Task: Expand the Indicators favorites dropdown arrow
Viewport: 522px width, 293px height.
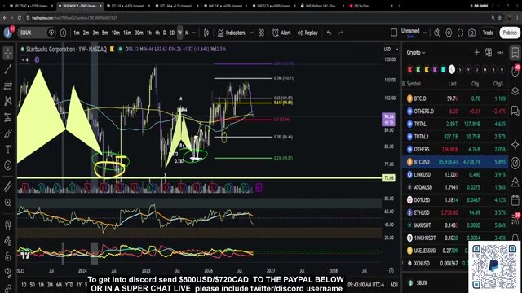Action: click(x=252, y=33)
